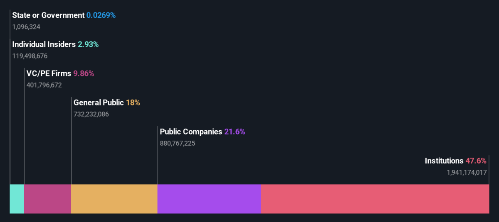Image resolution: width=499 pixels, height=222 pixels.
Task: Click the 21.6% percentage value
Action: [235, 132]
